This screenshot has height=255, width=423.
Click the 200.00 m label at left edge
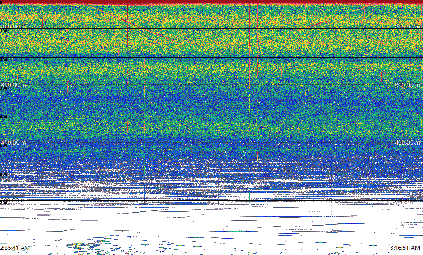pos(13,200)
